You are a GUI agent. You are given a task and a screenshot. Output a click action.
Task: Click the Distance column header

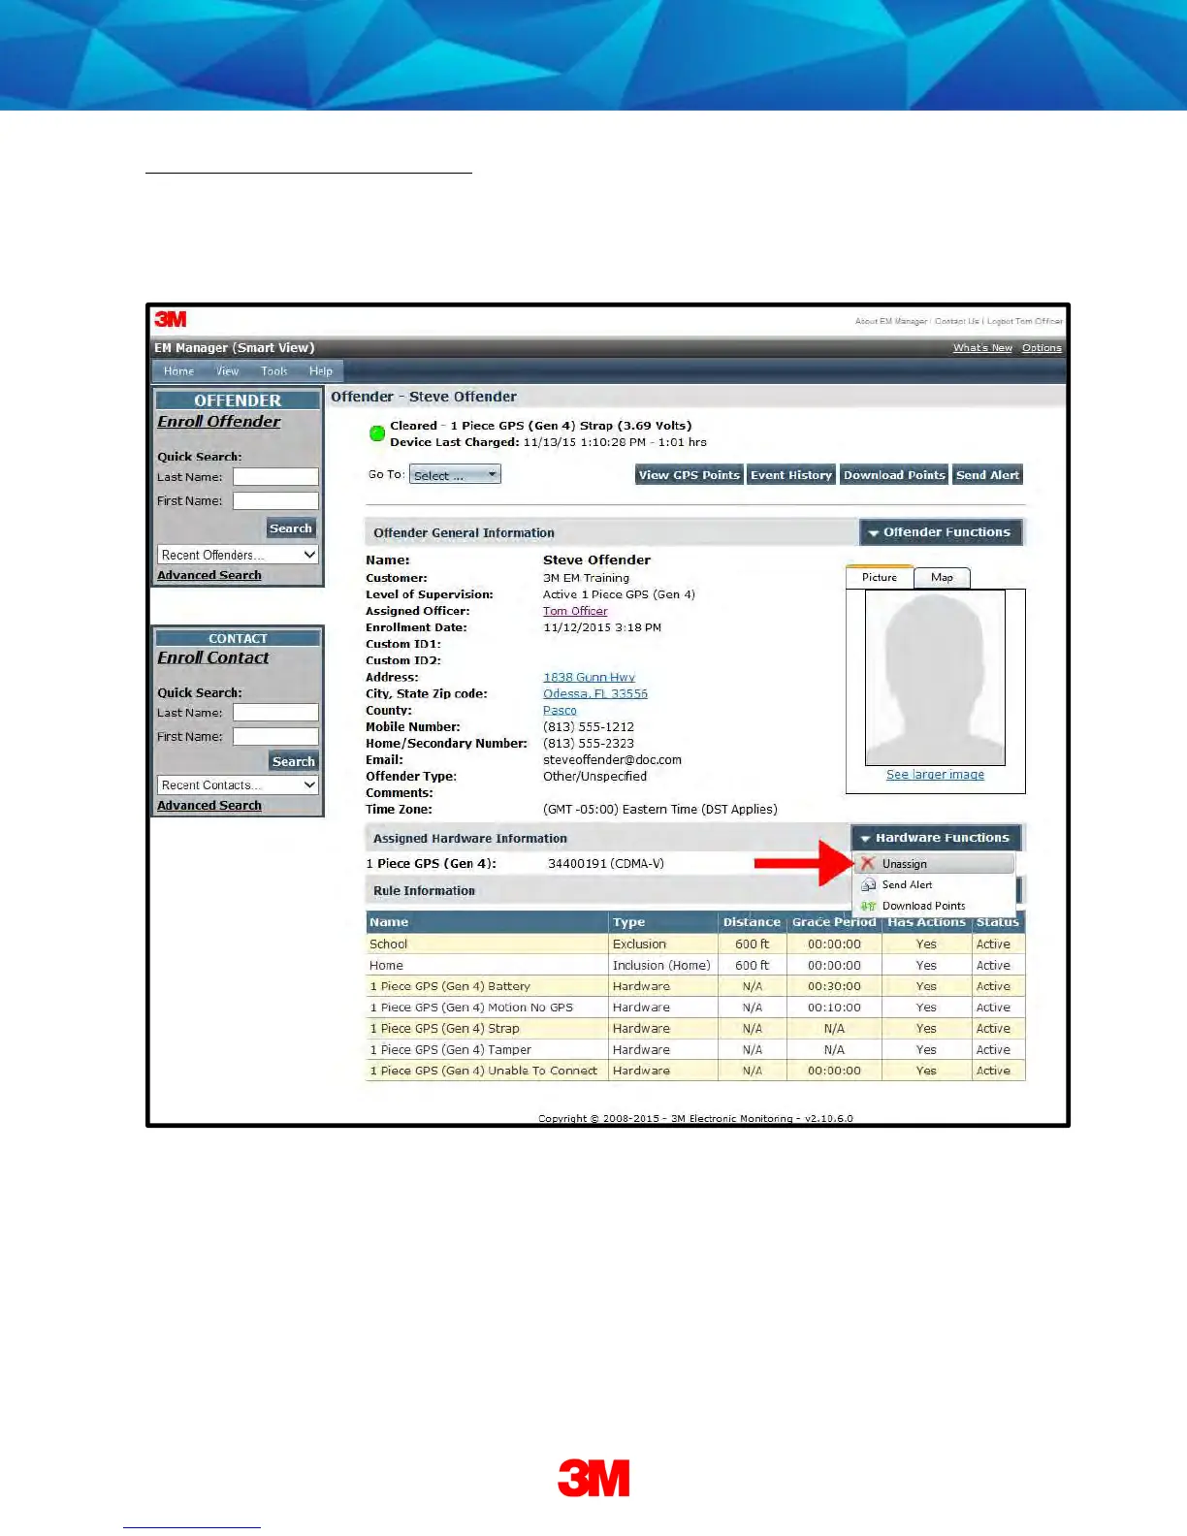click(752, 922)
